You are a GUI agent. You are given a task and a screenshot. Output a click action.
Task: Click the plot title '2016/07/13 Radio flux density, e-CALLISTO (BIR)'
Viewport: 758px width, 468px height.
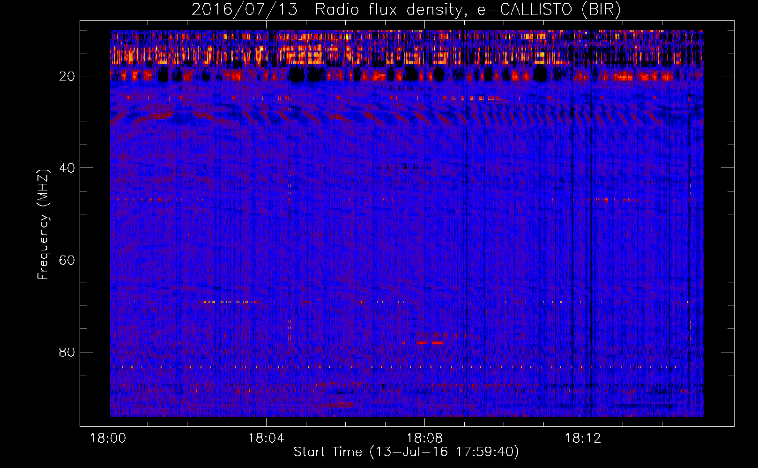click(406, 9)
